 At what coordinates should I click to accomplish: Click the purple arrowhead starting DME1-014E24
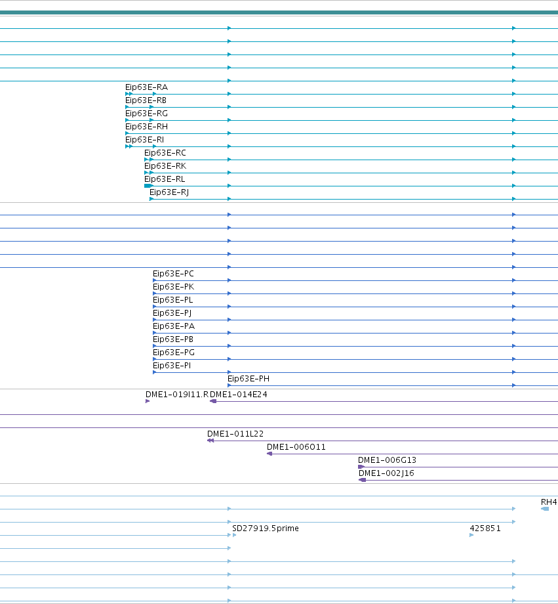coord(213,401)
